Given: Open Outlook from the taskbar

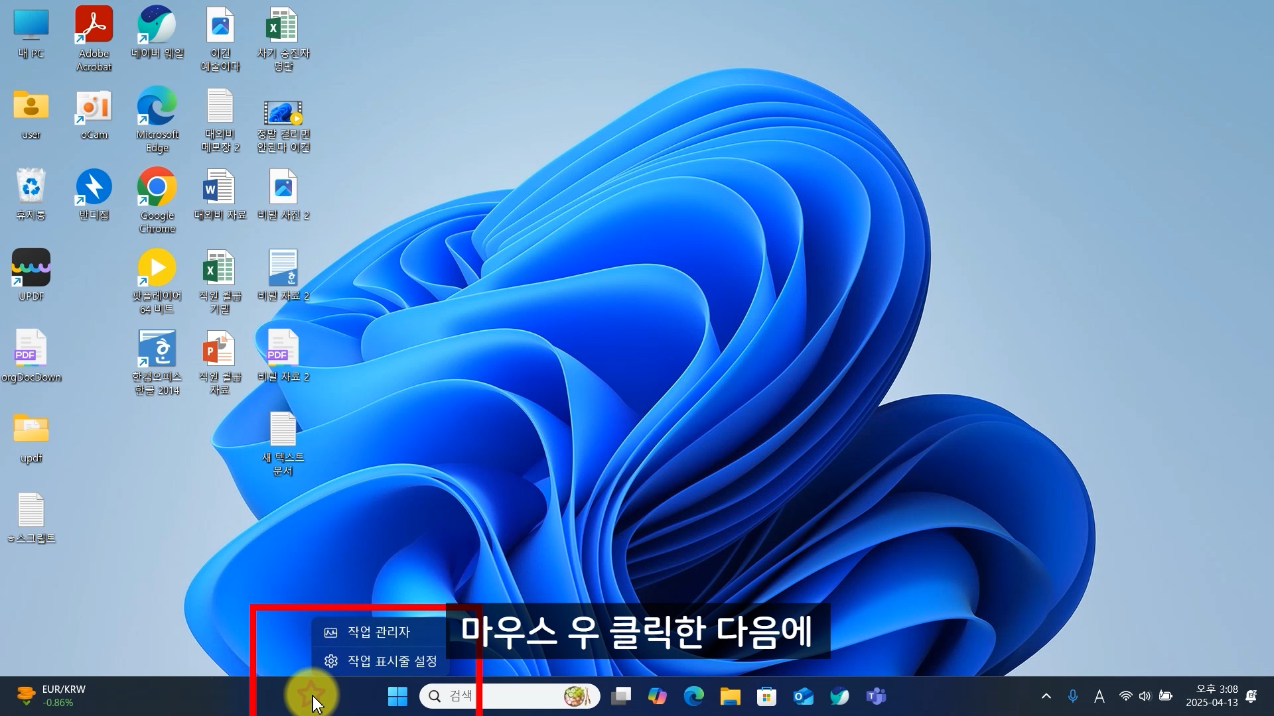Looking at the screenshot, I should pos(804,696).
